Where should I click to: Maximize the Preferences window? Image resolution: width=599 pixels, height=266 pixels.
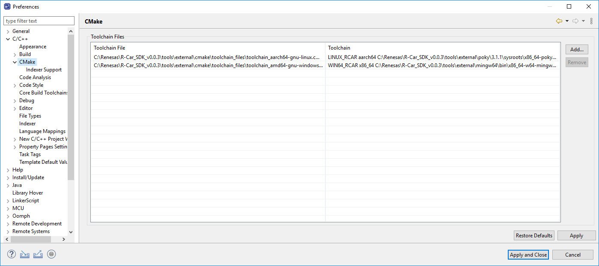click(x=569, y=6)
